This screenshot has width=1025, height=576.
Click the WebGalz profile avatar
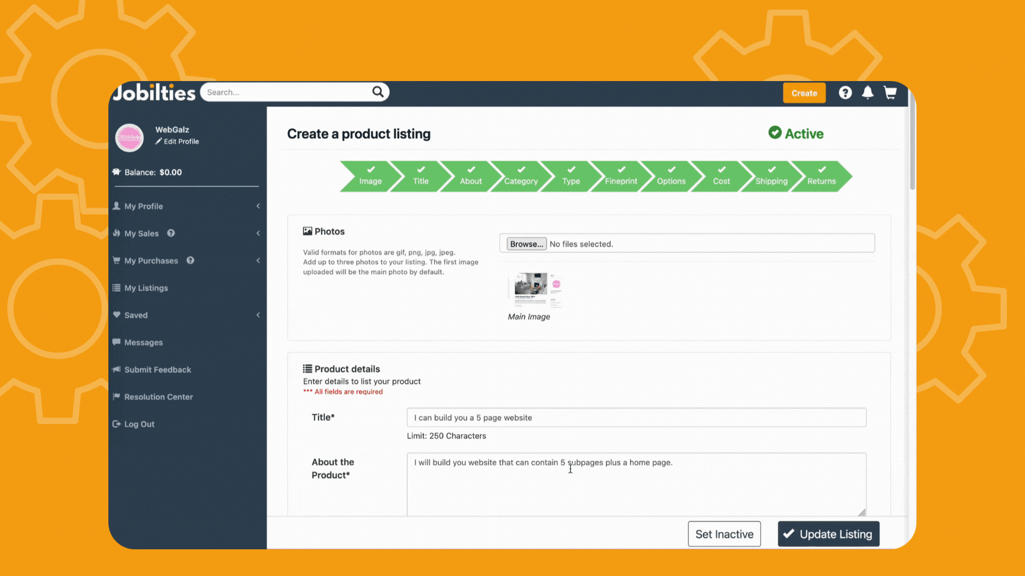click(129, 138)
